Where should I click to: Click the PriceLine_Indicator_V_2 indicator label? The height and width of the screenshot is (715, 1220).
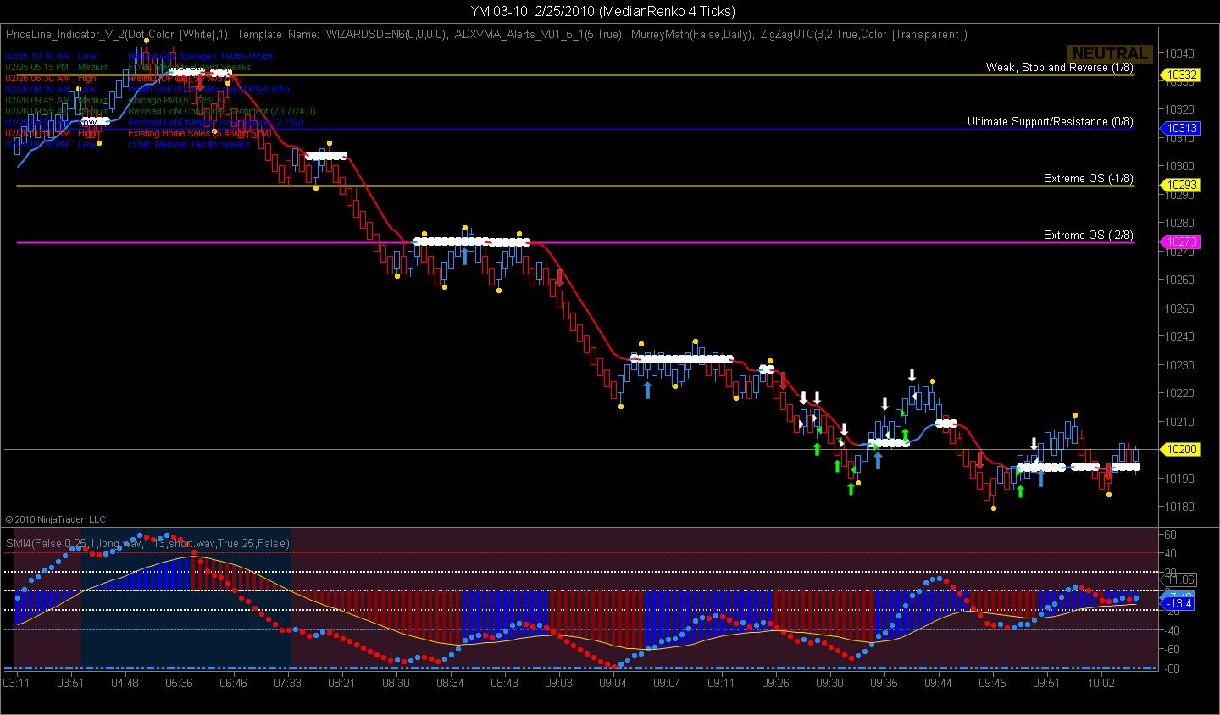click(118, 35)
